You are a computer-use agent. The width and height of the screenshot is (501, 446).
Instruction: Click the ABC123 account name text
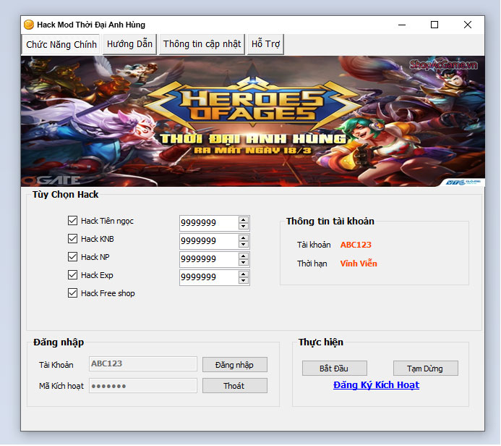[x=356, y=245]
